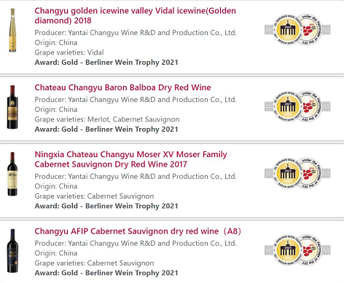Click the Merlot, Cabernet Sauvignon grape varieties line

(107, 119)
